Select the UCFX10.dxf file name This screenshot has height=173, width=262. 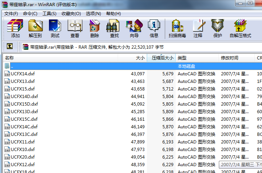click(23, 149)
